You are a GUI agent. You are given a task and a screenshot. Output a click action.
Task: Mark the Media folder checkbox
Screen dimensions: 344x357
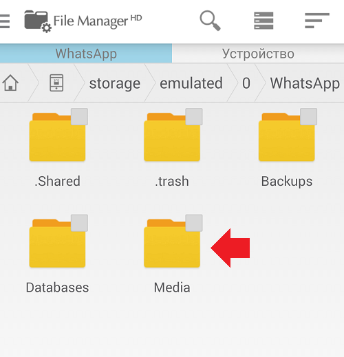pos(194,223)
